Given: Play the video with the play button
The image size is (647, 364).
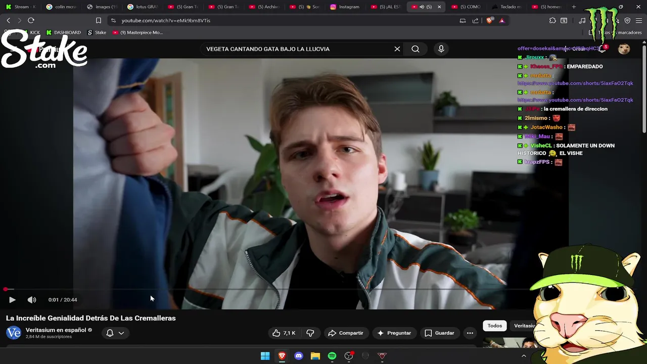Looking at the screenshot, I should [x=12, y=300].
